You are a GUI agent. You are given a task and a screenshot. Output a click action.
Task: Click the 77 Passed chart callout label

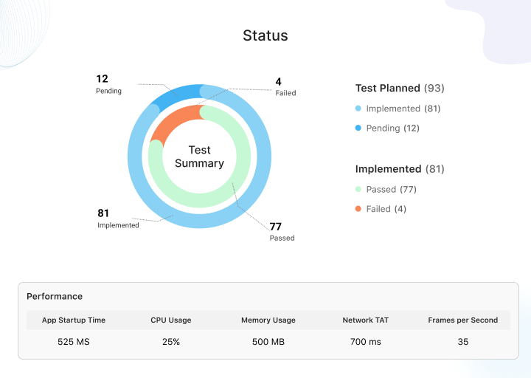[282, 232]
